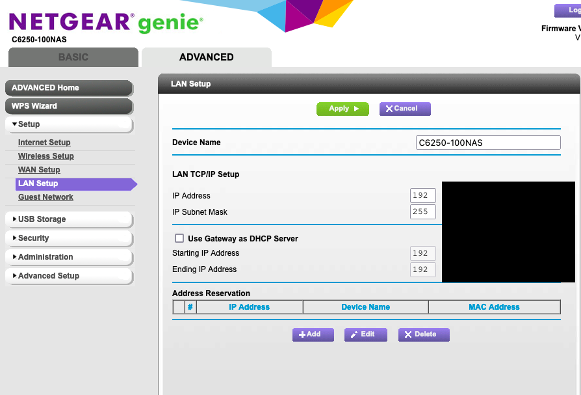Click the plus icon on Add button

tap(302, 334)
